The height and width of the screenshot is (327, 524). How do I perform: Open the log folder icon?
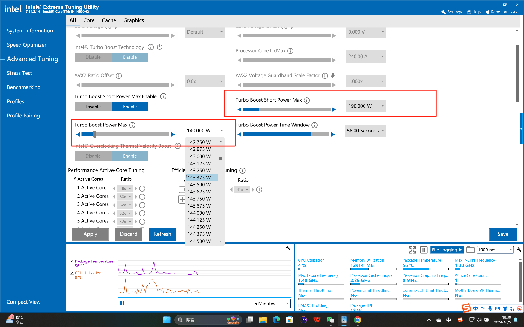point(470,250)
